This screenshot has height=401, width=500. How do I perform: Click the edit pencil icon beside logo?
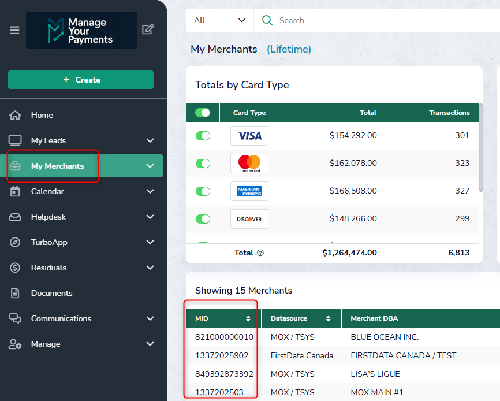click(148, 29)
